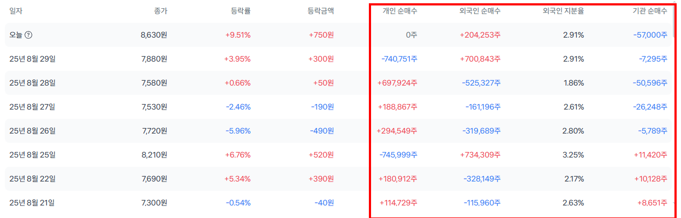Click the 외국인 지분율 column header
Screen dimensions: 681x218
[x=563, y=11]
